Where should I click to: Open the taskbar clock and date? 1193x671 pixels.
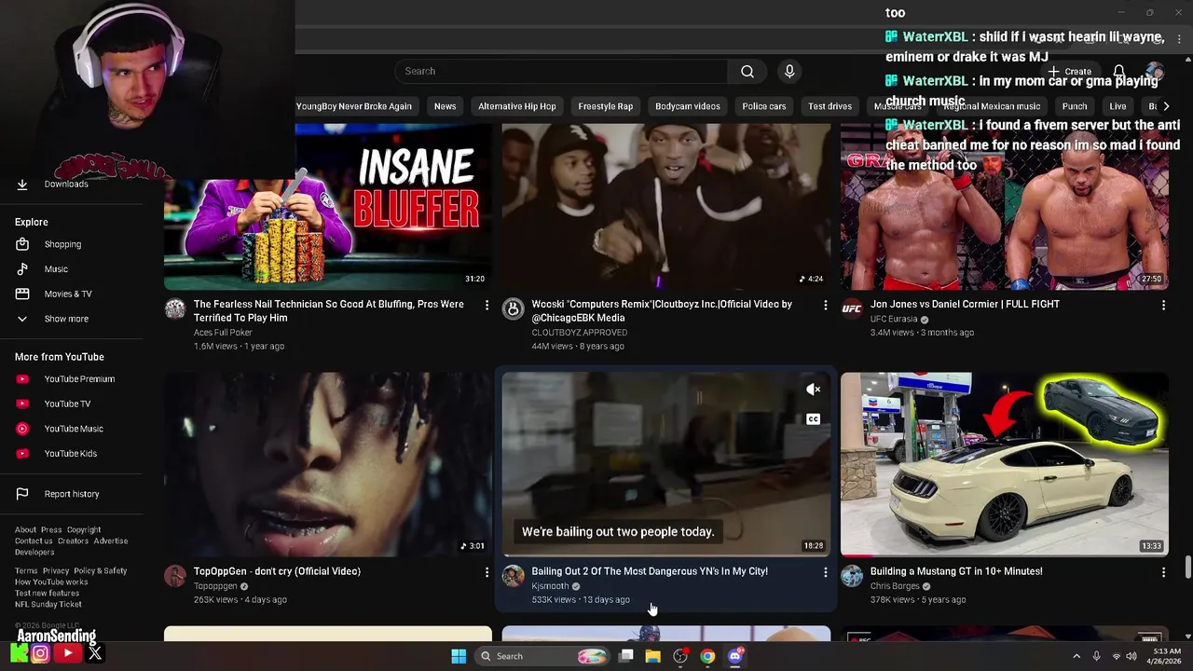[x=1167, y=656]
